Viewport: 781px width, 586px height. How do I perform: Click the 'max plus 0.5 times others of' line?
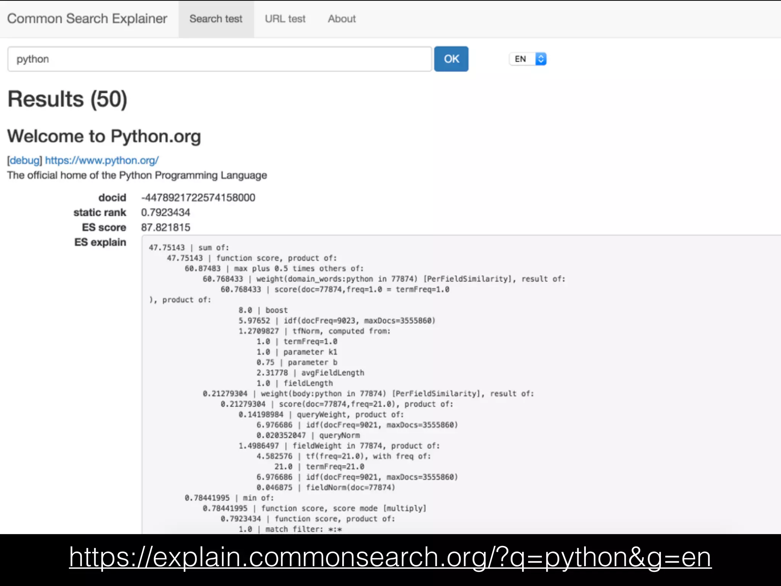click(274, 269)
